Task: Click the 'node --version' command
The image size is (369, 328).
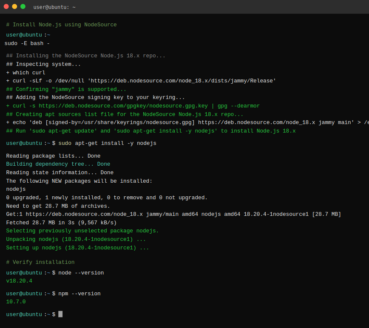Action: tap(81, 273)
